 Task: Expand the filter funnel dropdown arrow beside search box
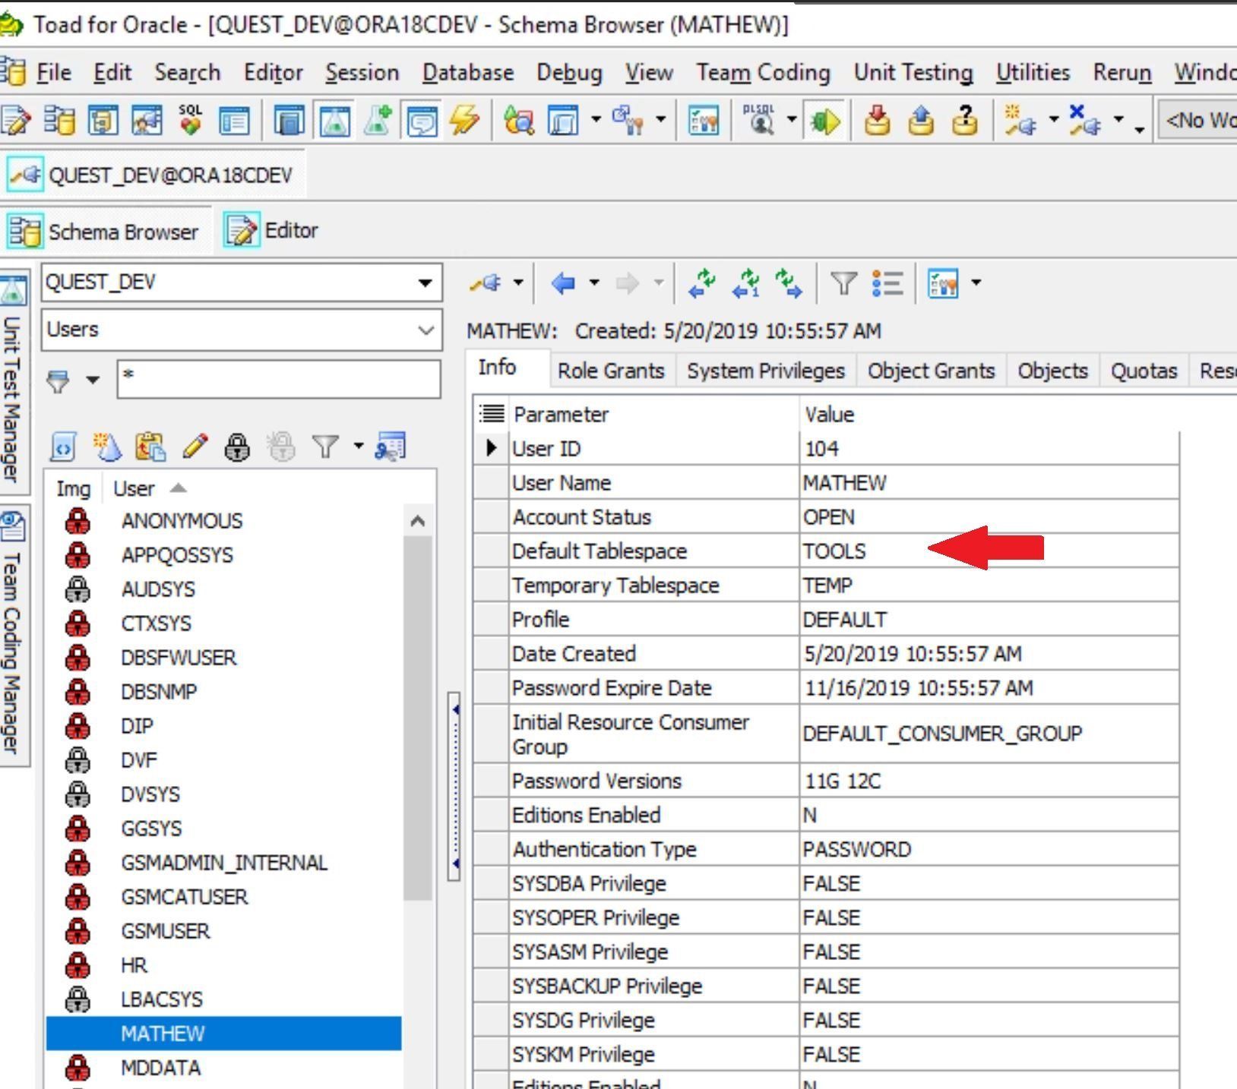[x=93, y=379]
